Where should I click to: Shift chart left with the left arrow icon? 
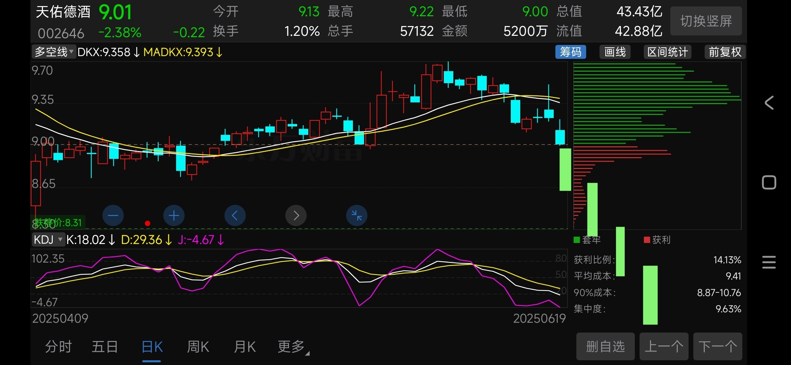pos(235,215)
